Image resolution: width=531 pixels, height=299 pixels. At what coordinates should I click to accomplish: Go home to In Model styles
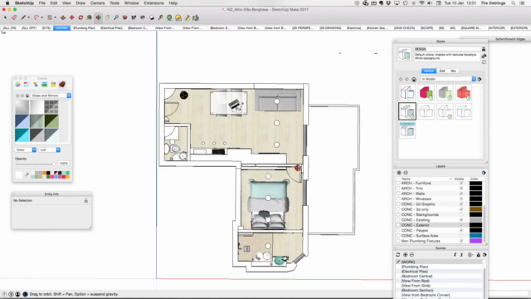click(x=414, y=79)
